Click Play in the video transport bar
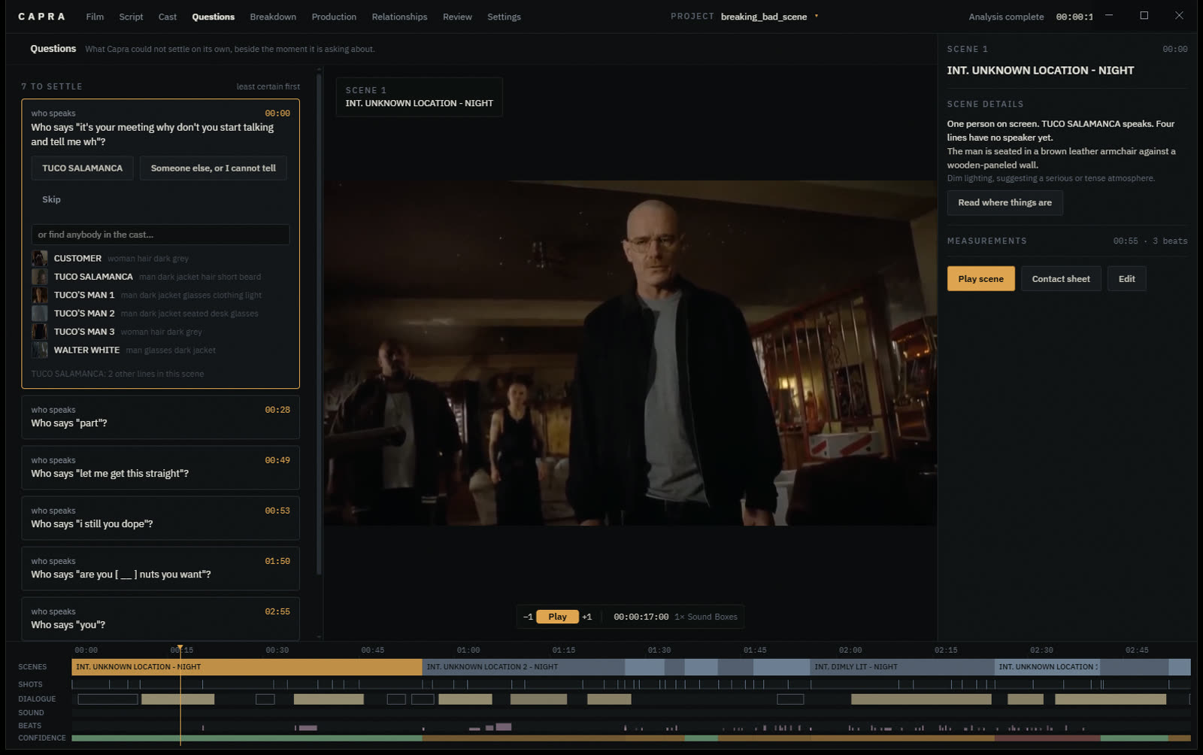Screen dimensions: 1203x755 [557, 617]
